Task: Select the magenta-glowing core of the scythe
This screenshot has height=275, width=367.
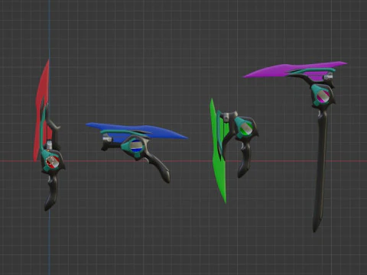Action: click(x=323, y=96)
